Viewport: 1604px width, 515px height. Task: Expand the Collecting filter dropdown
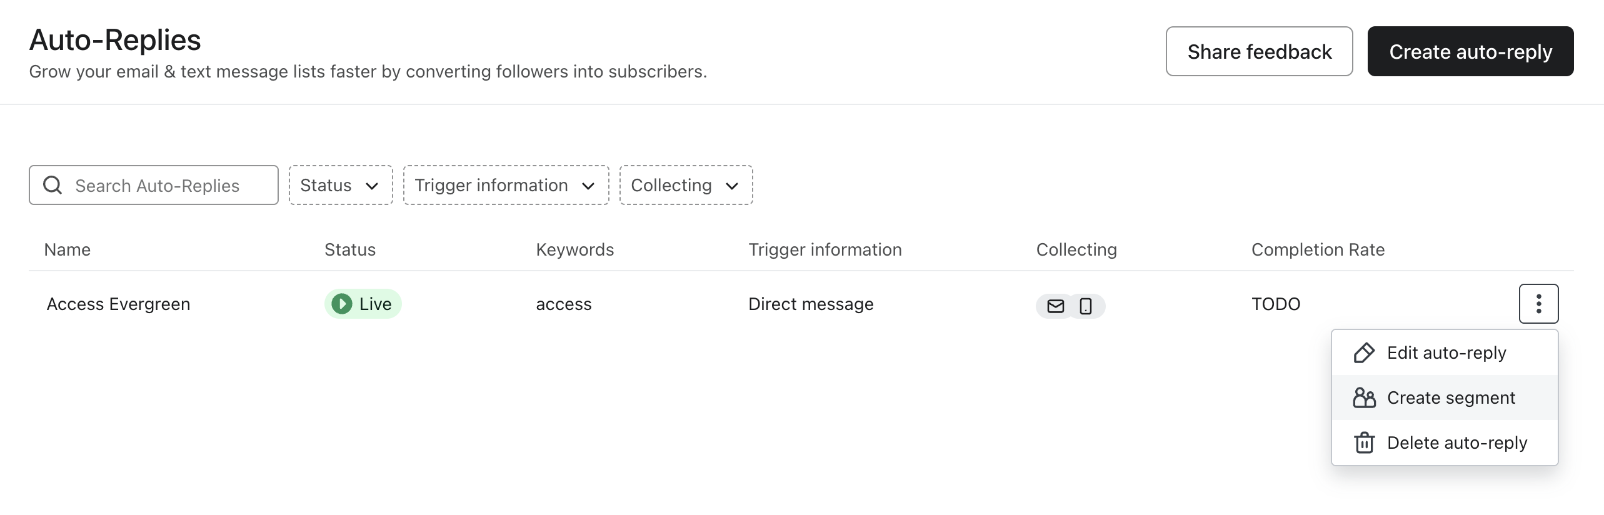coord(686,185)
